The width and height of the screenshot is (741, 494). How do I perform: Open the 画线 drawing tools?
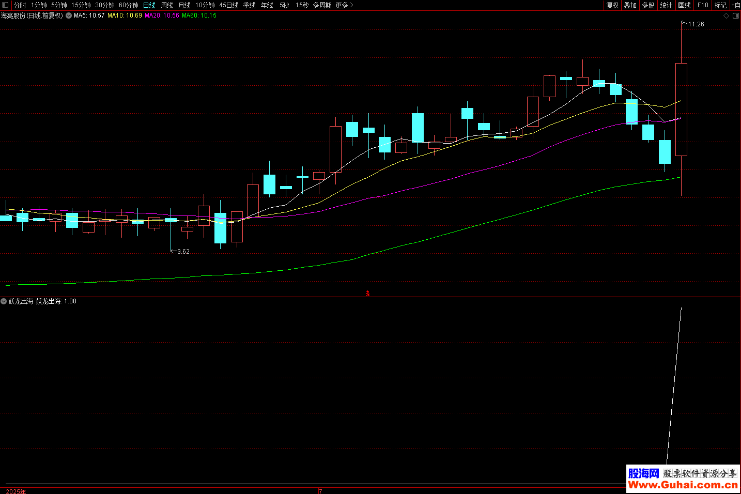point(685,5)
